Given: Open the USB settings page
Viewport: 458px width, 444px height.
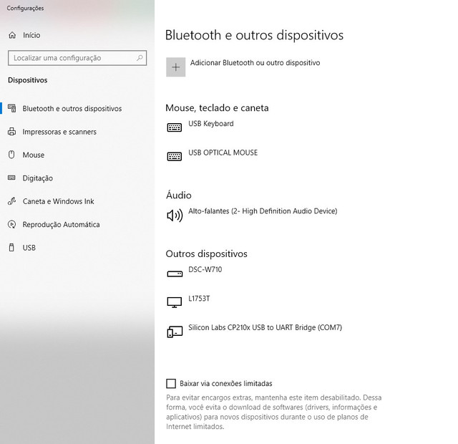Looking at the screenshot, I should pyautogui.click(x=29, y=248).
